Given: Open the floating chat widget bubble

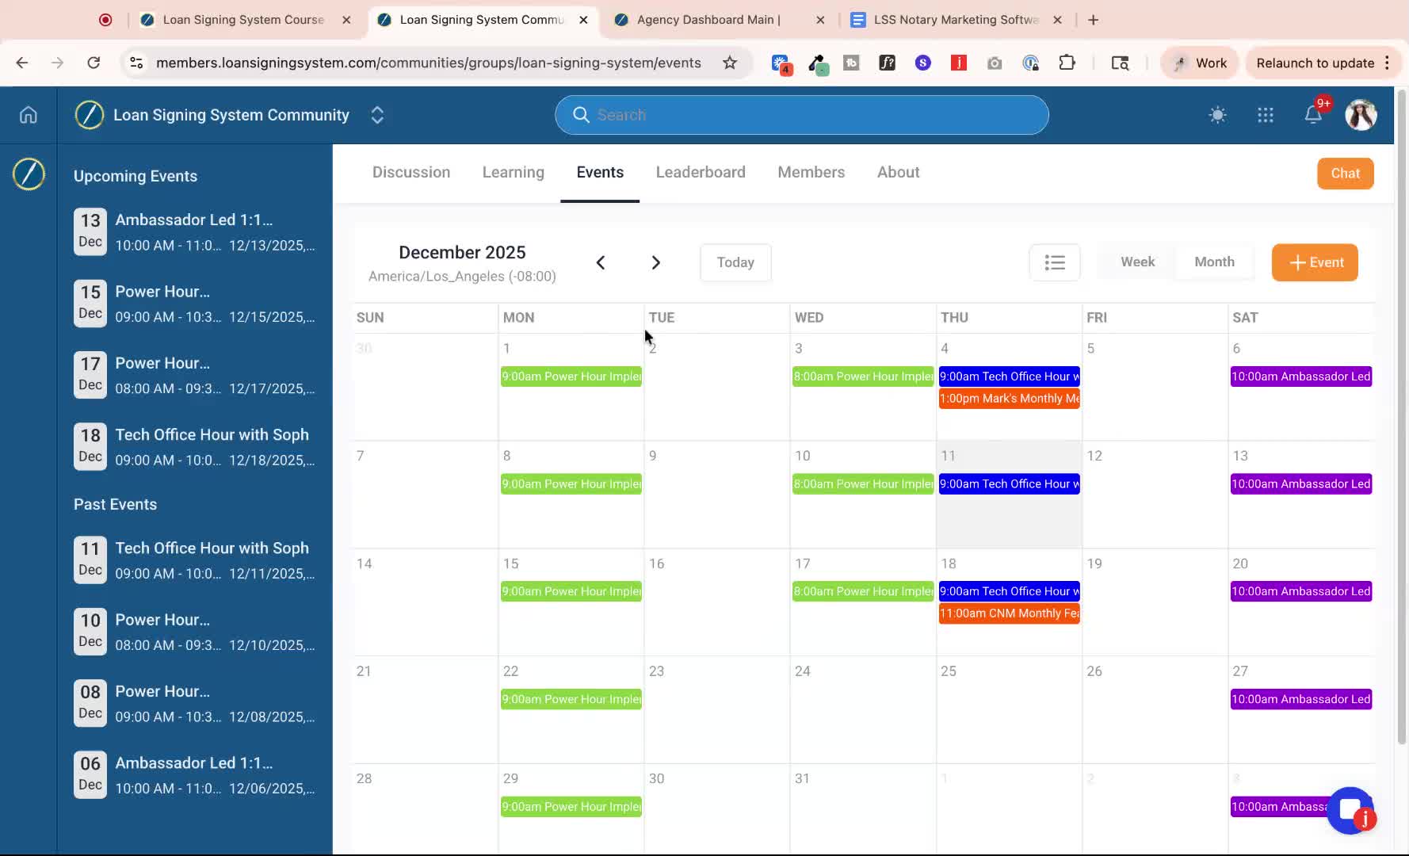Looking at the screenshot, I should click(1350, 810).
